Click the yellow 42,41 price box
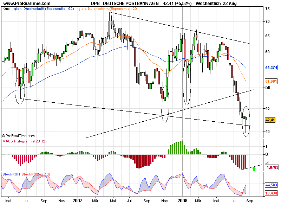Viewport: 281px width, 211px height. (x=270, y=120)
